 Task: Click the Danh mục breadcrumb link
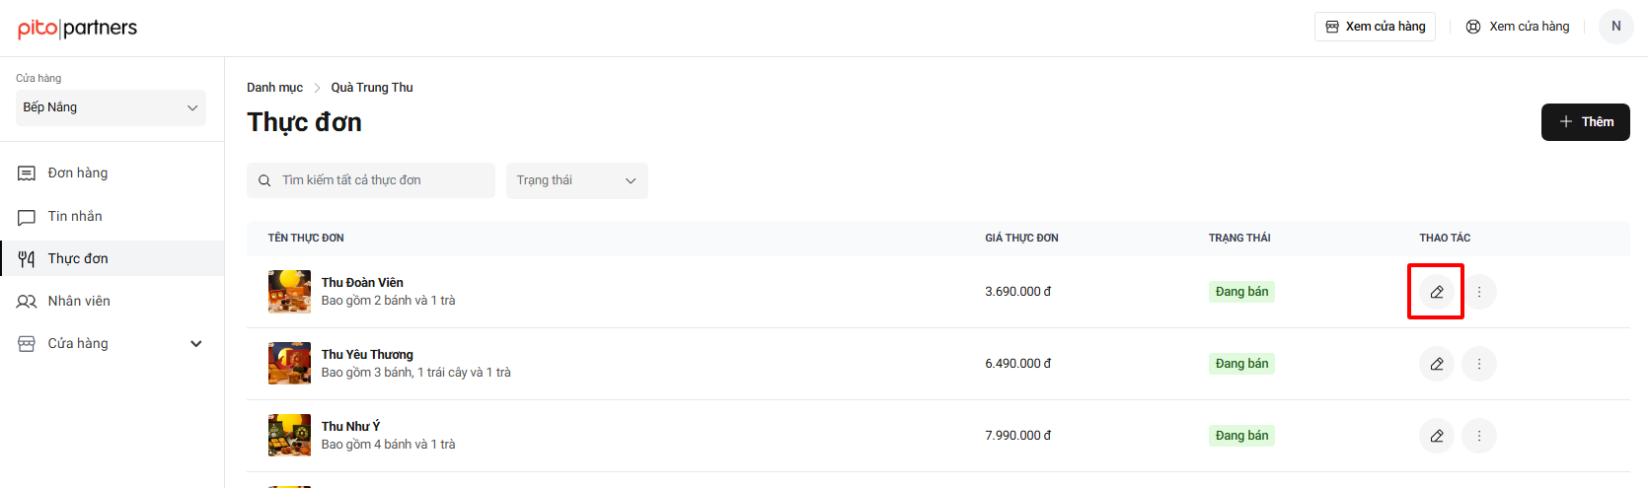click(x=274, y=88)
